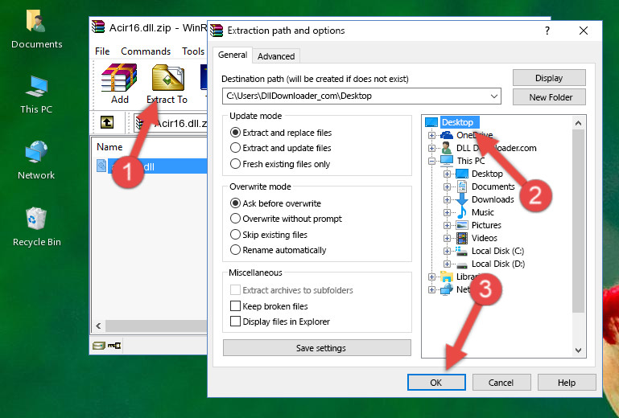Switch to the Advanced tab
619x418 pixels.
[x=276, y=56]
